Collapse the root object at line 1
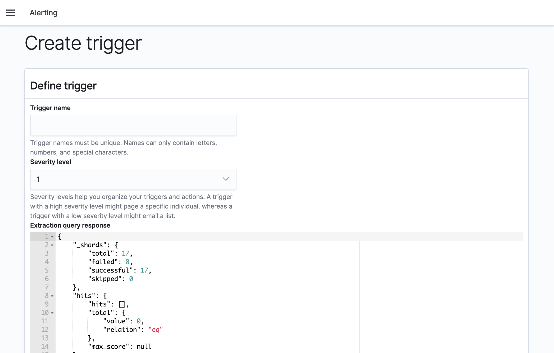Screen dimensions: 554x353 [x=52, y=237]
